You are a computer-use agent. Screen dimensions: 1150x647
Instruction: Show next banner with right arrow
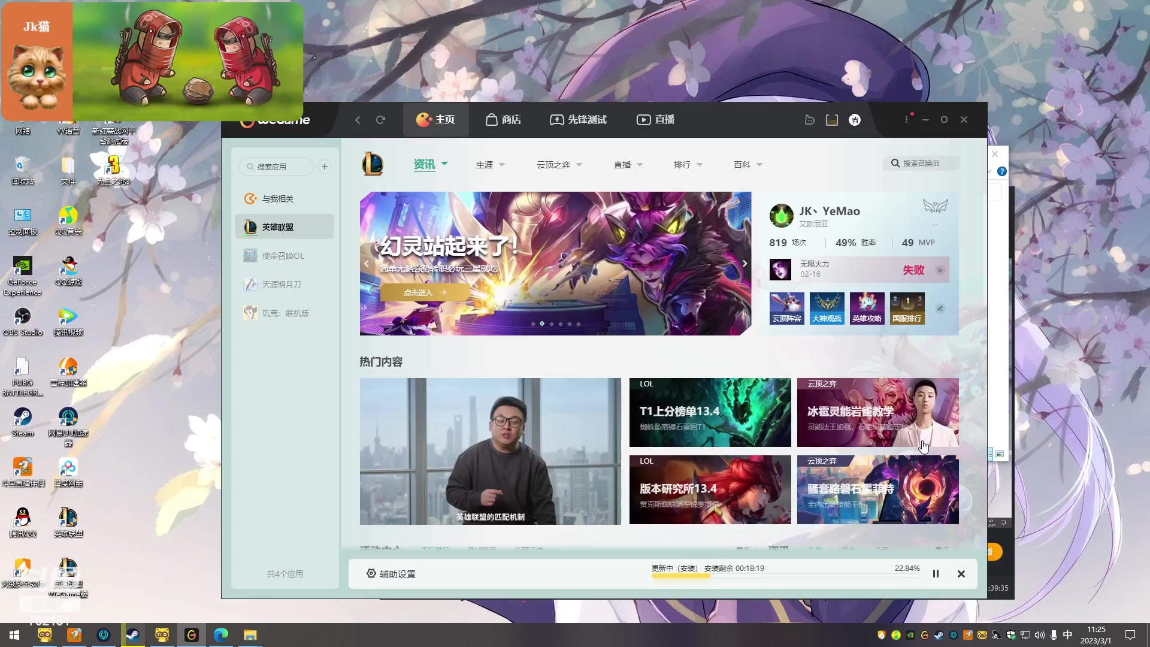point(745,263)
